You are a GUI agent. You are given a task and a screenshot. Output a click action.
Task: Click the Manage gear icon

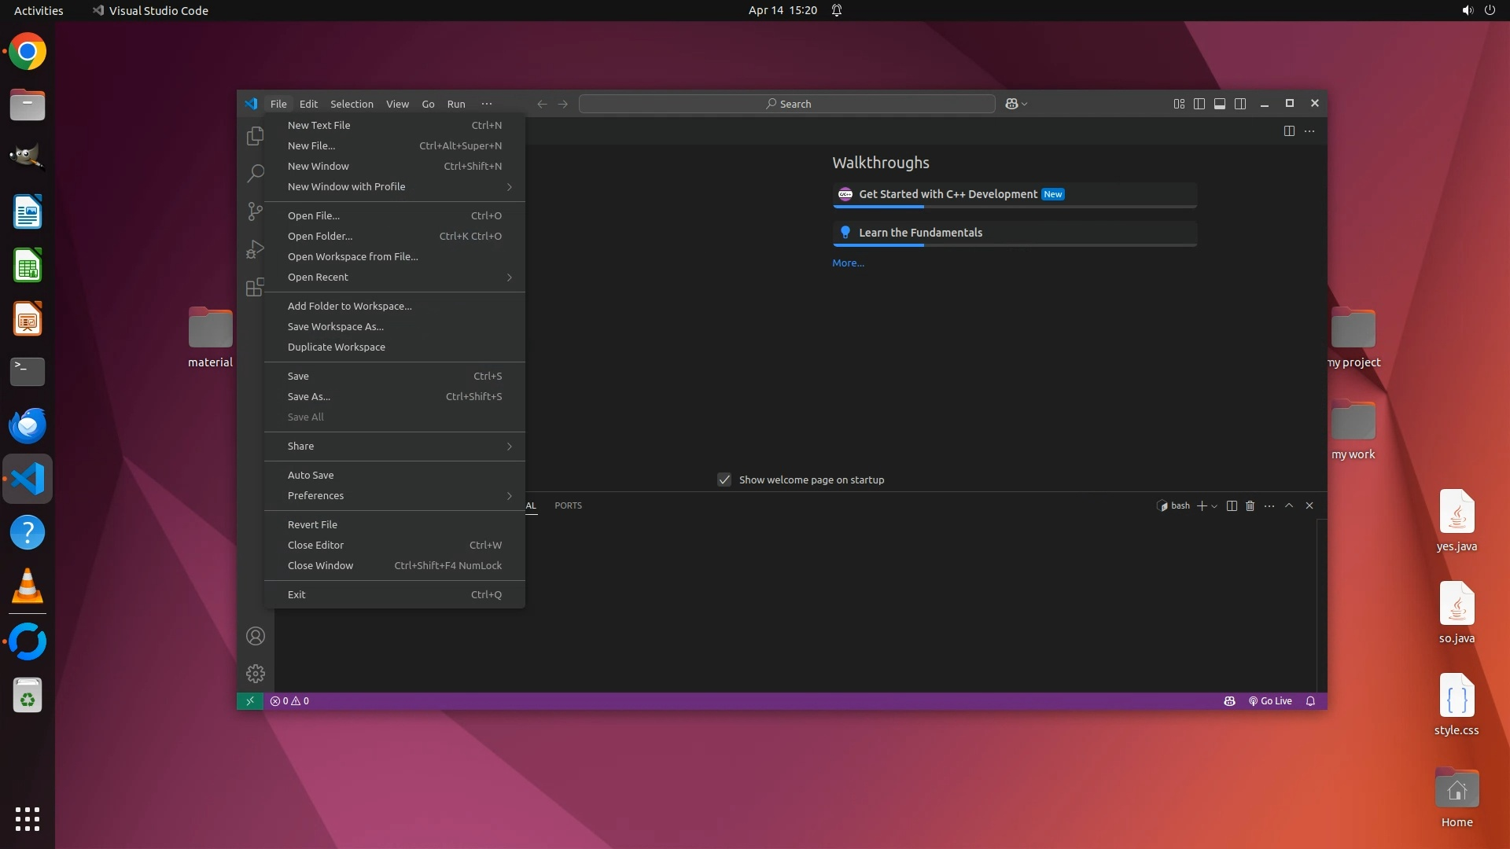255,674
